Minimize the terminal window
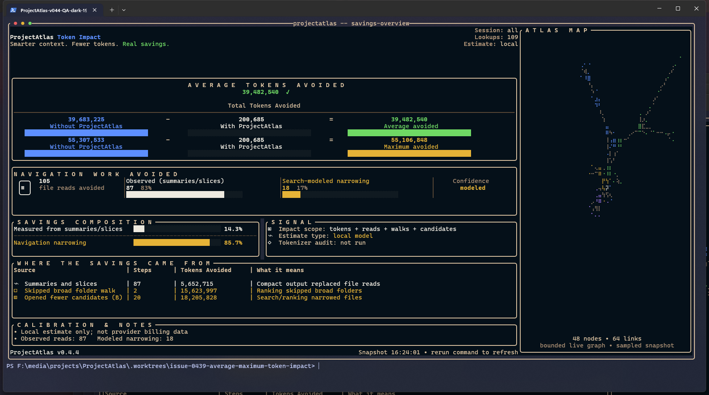Viewport: 709px width, 395px height. point(659,8)
